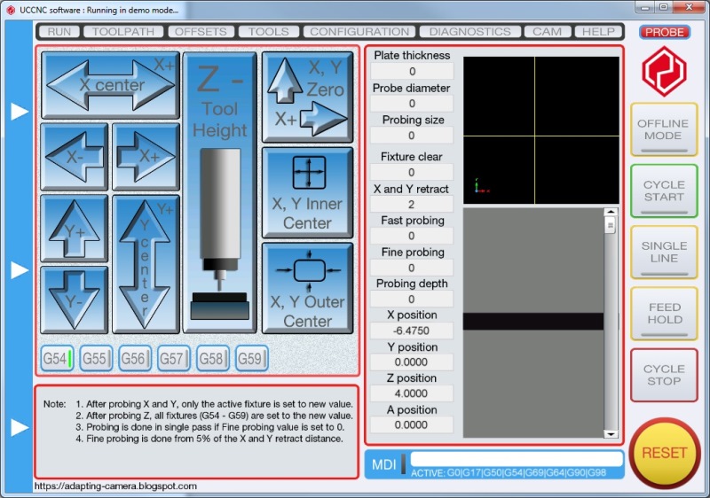710x498 pixels.
Task: Probe in the X+ direction
Action: (146, 156)
